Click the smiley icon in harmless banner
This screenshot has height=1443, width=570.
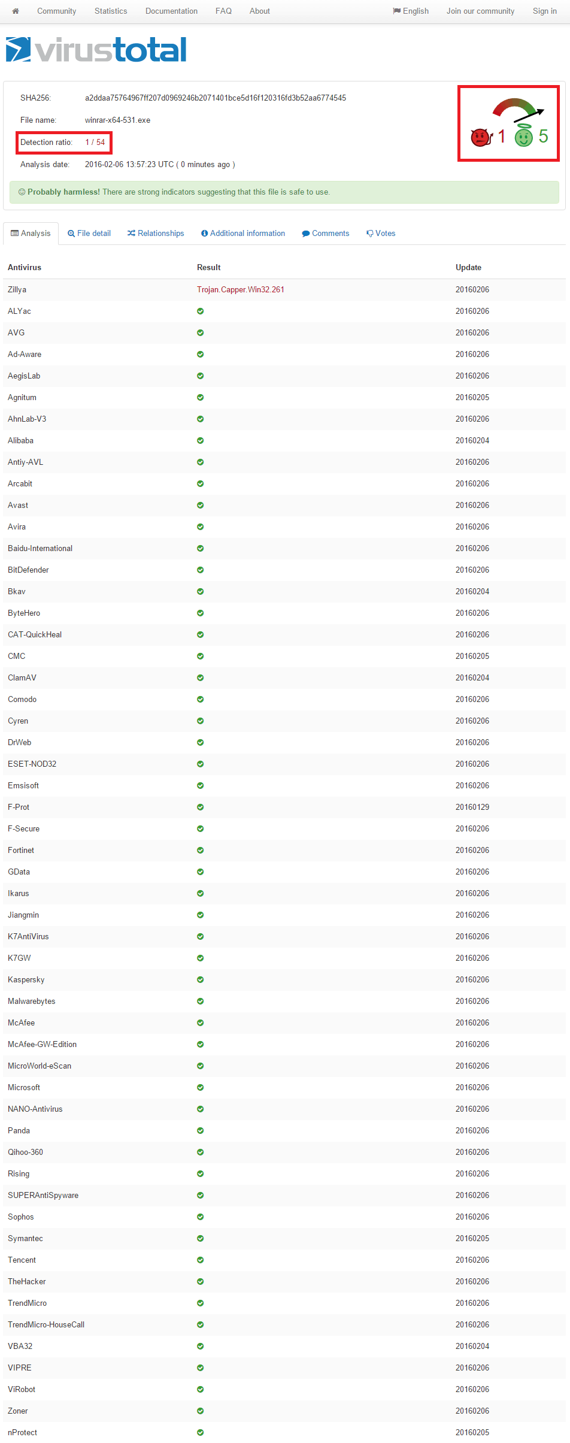[22, 192]
